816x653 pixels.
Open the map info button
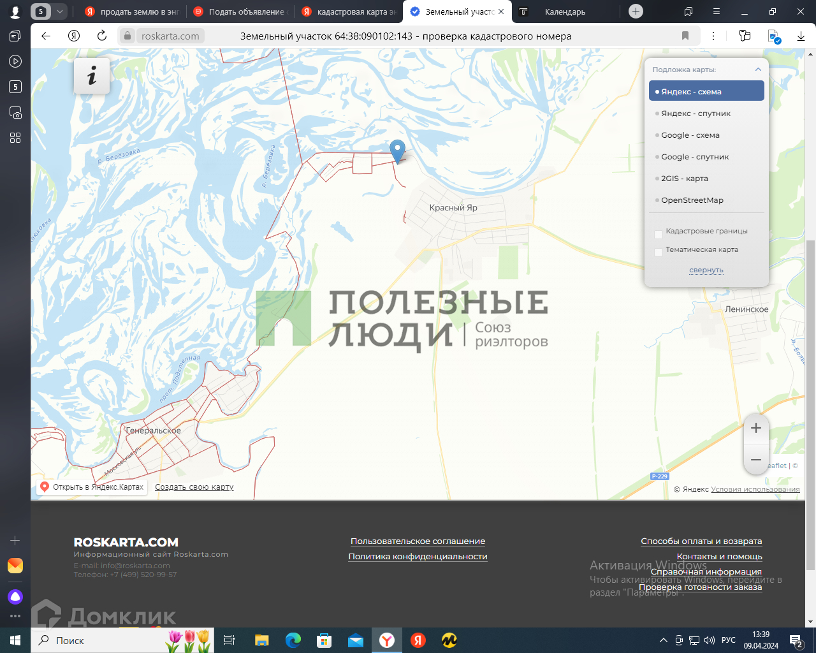[x=92, y=76]
